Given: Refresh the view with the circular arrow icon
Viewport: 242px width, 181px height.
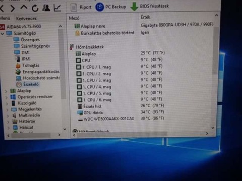Looking at the screenshot, I should tap(35, 8).
